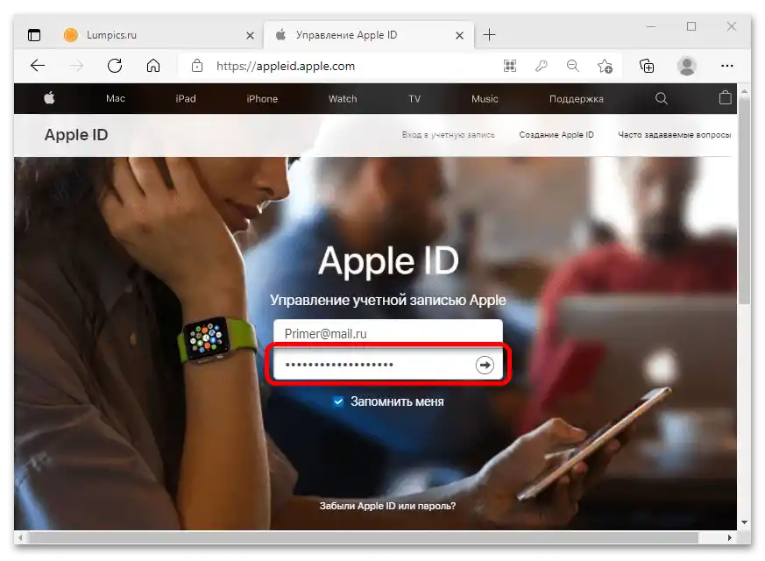Click the horizontal scrollbar thumb
The width and height of the screenshot is (765, 561).
[x=364, y=537]
